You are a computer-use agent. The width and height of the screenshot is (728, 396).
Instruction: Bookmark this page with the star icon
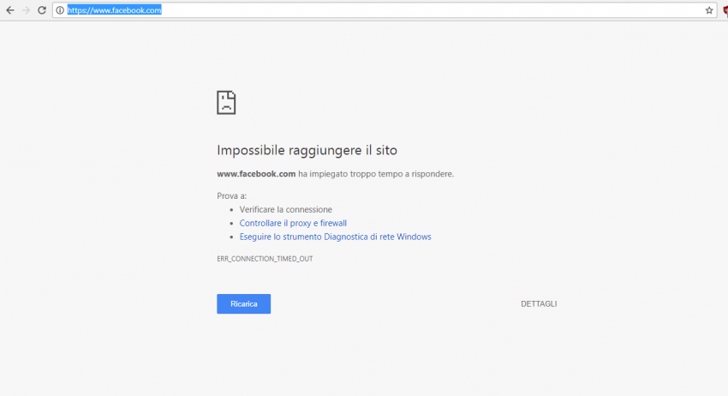[709, 10]
